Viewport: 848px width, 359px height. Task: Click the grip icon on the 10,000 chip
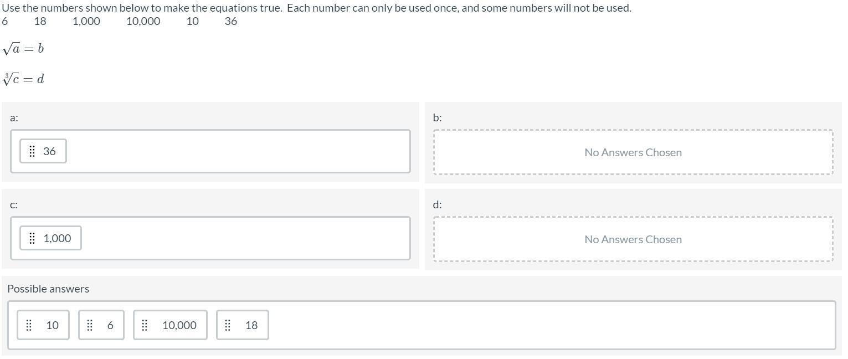(x=145, y=325)
